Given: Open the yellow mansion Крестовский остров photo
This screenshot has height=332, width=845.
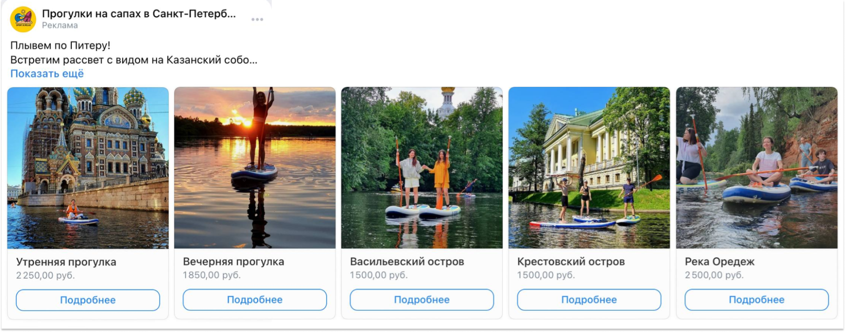Looking at the screenshot, I should tap(589, 168).
